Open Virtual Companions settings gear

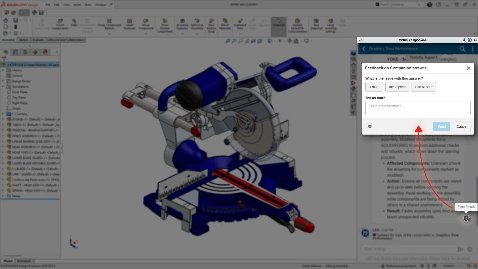pos(470,40)
